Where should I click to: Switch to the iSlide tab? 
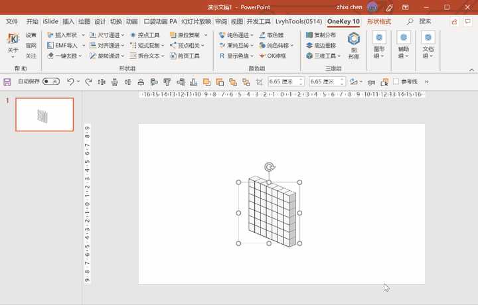click(50, 21)
